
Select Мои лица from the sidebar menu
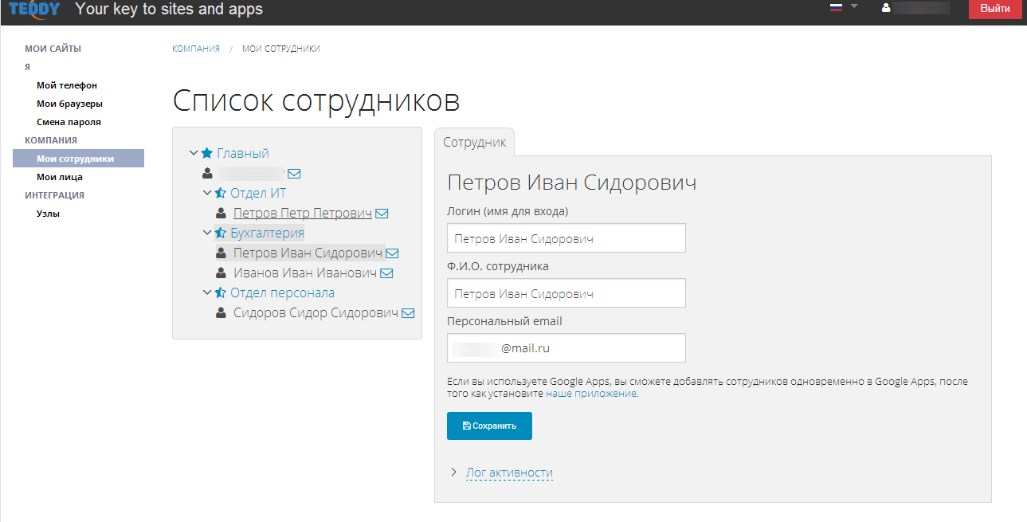coord(60,177)
